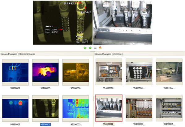Click the file name label 95180006_

pyautogui.click(x=109, y=88)
